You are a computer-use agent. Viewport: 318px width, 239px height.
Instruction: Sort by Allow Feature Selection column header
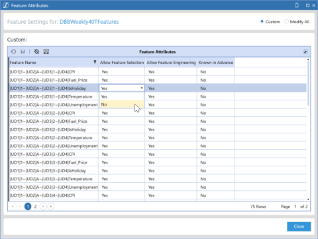[122, 62]
